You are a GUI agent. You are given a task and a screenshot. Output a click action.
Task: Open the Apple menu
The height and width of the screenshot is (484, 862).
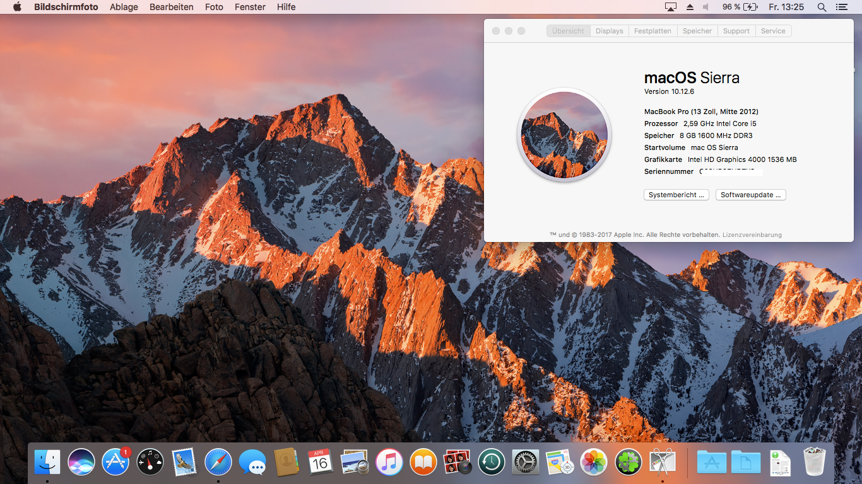pos(17,7)
